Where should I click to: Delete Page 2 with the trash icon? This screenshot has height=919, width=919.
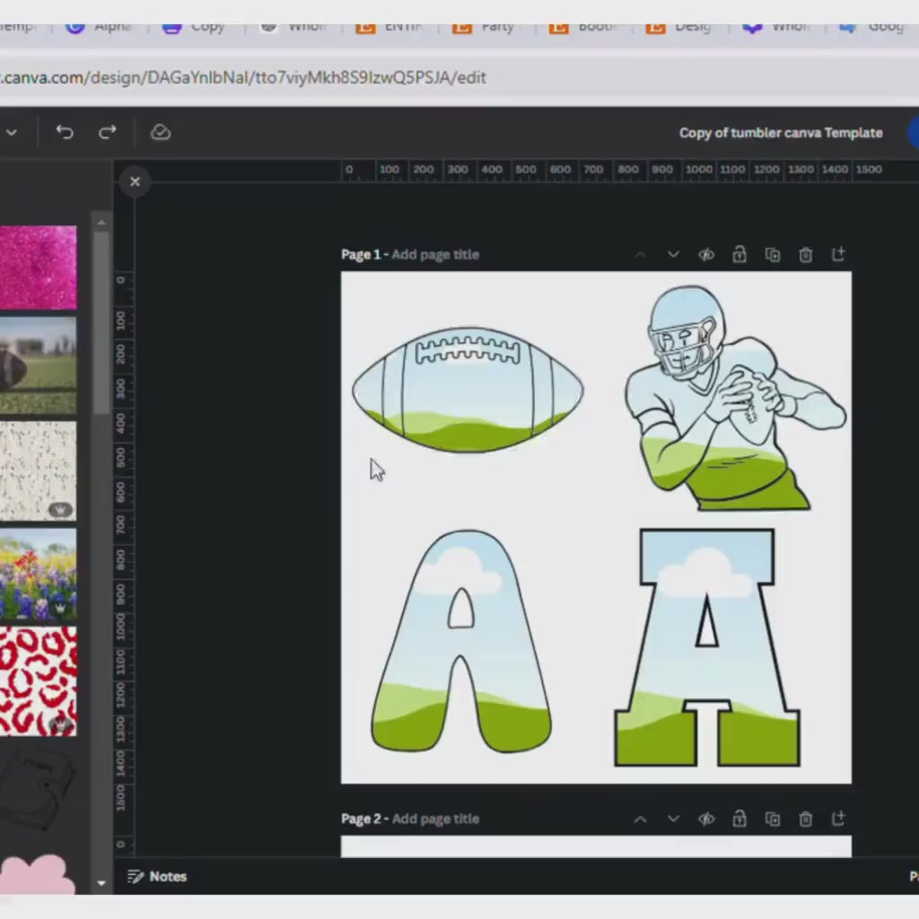(x=806, y=818)
